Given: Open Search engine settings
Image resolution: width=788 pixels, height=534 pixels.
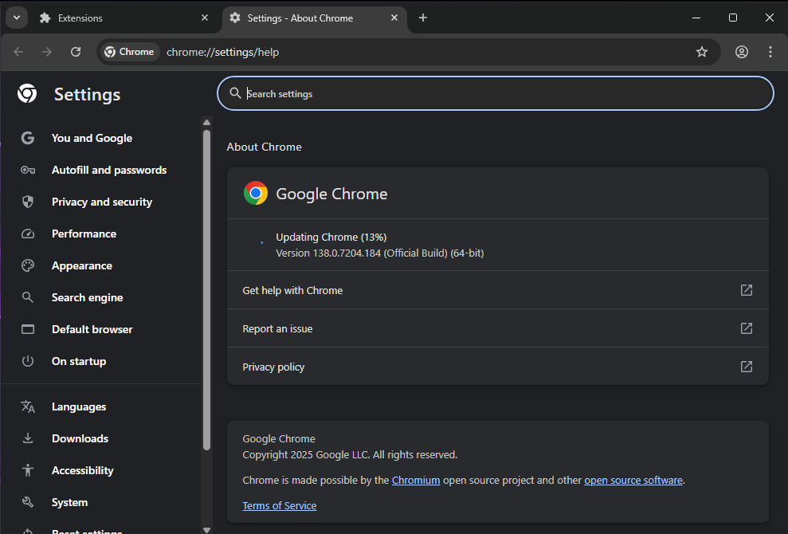Looking at the screenshot, I should click(88, 297).
